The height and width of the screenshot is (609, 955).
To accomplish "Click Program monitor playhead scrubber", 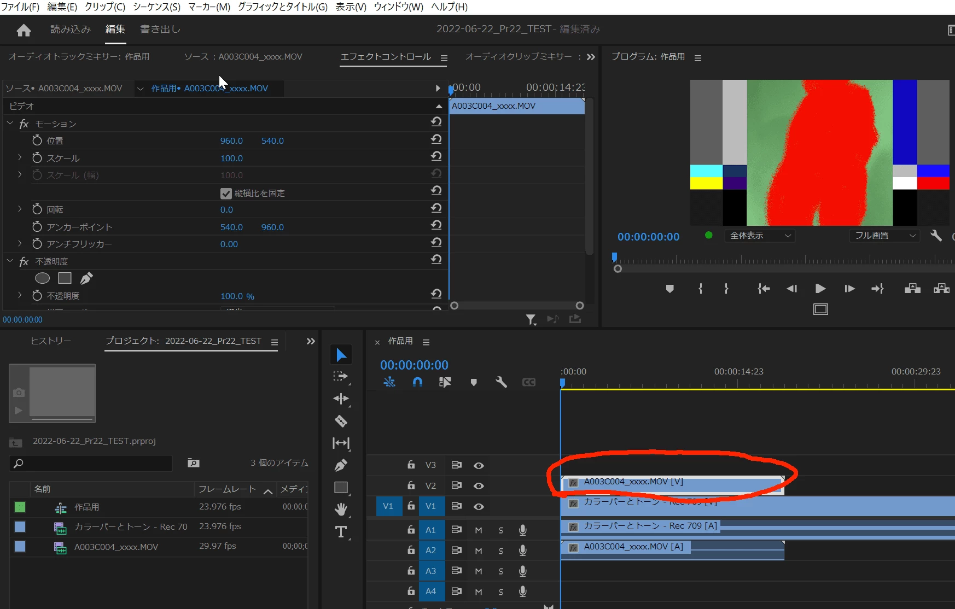I will pos(614,257).
